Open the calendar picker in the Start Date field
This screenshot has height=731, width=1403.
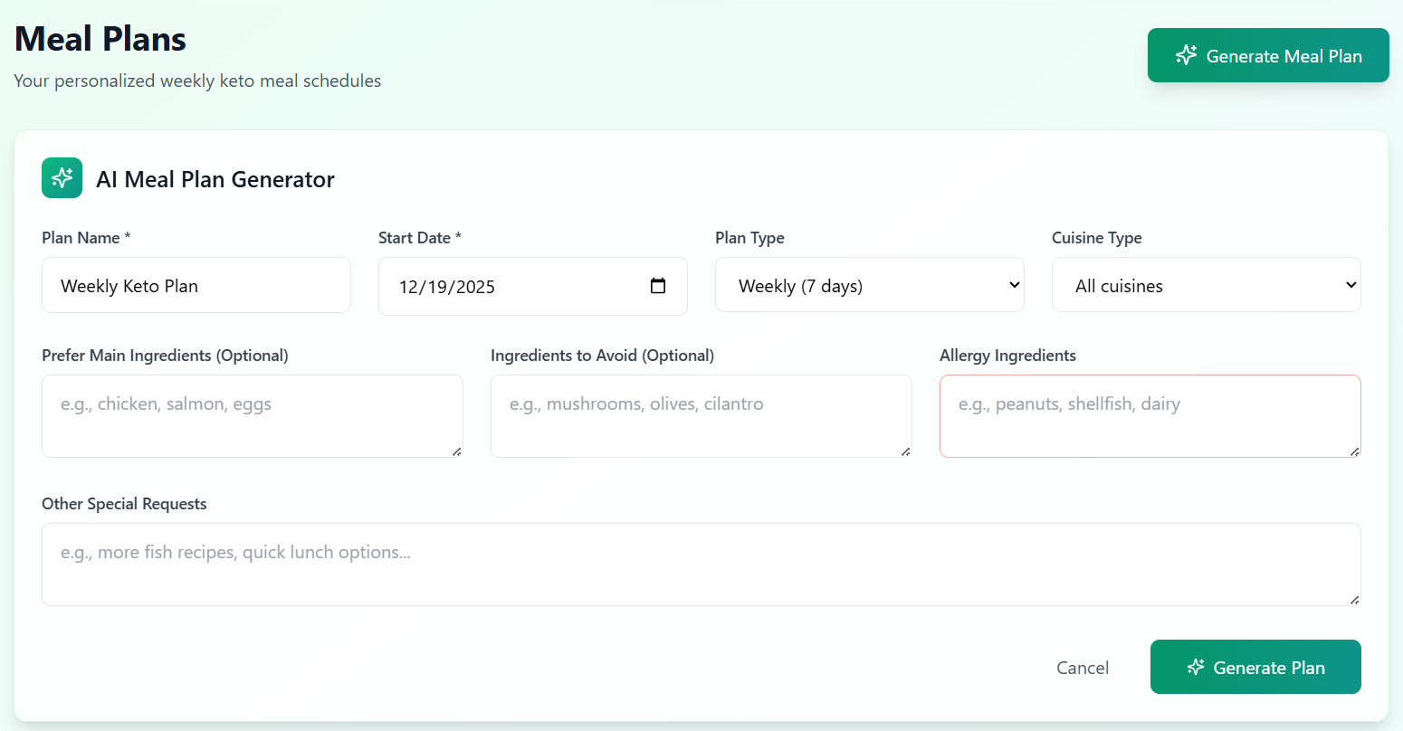[658, 286]
